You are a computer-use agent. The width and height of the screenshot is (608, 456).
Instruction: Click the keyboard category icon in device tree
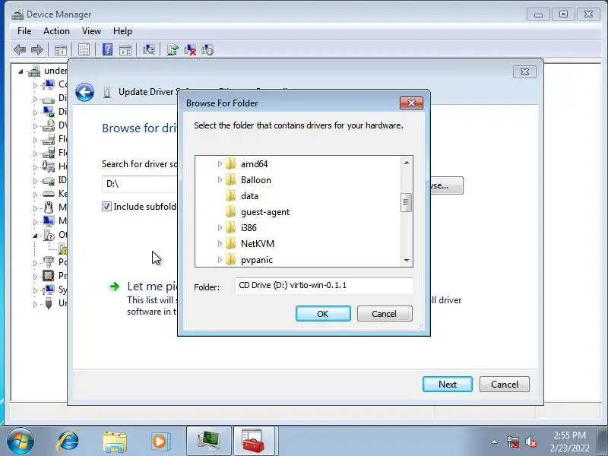click(49, 194)
